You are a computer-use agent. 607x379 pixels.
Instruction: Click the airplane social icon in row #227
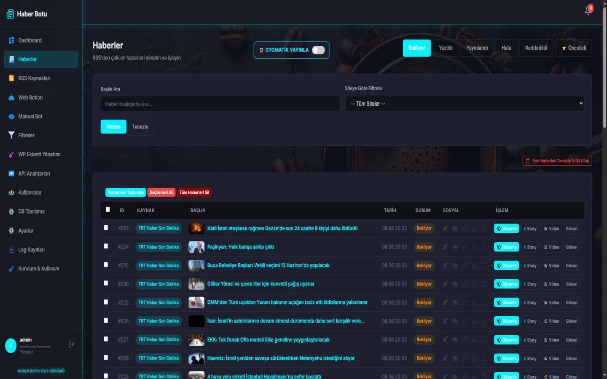click(x=445, y=340)
